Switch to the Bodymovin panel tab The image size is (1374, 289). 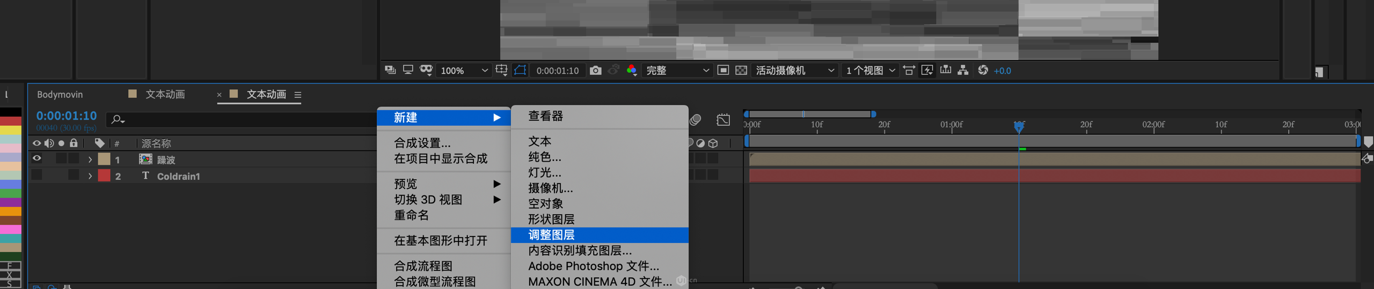point(60,95)
